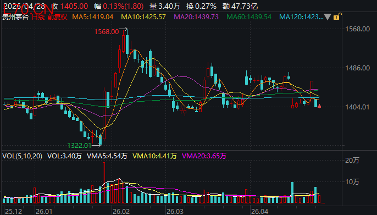Select the 26.01 date on time axis

(x=44, y=211)
